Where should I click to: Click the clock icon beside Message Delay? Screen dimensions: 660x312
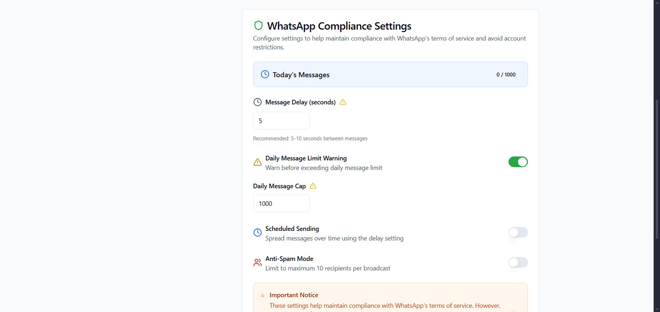click(258, 102)
